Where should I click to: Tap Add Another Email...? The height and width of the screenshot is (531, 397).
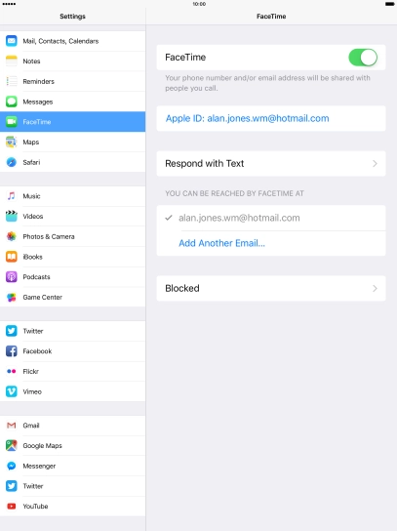[221, 243]
